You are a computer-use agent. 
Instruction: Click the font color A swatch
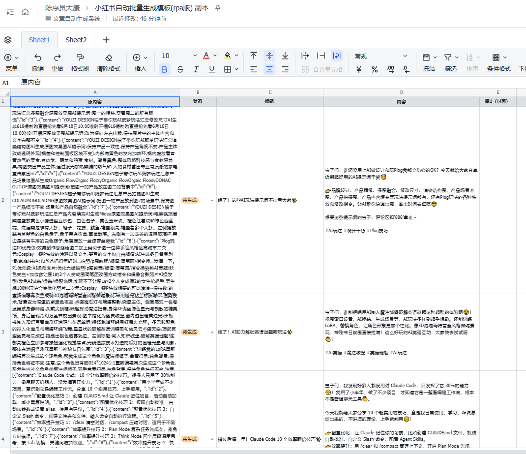point(206,56)
